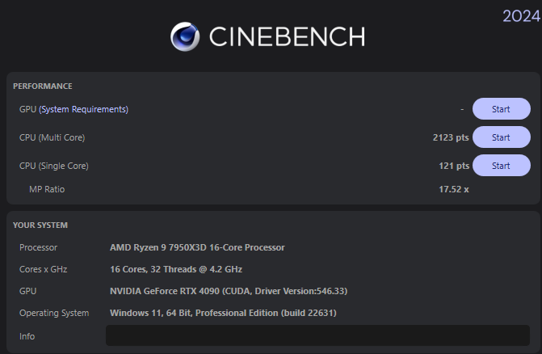Viewport: 542px width, 354px height.
Task: Start the GPU benchmark test
Action: click(x=501, y=109)
